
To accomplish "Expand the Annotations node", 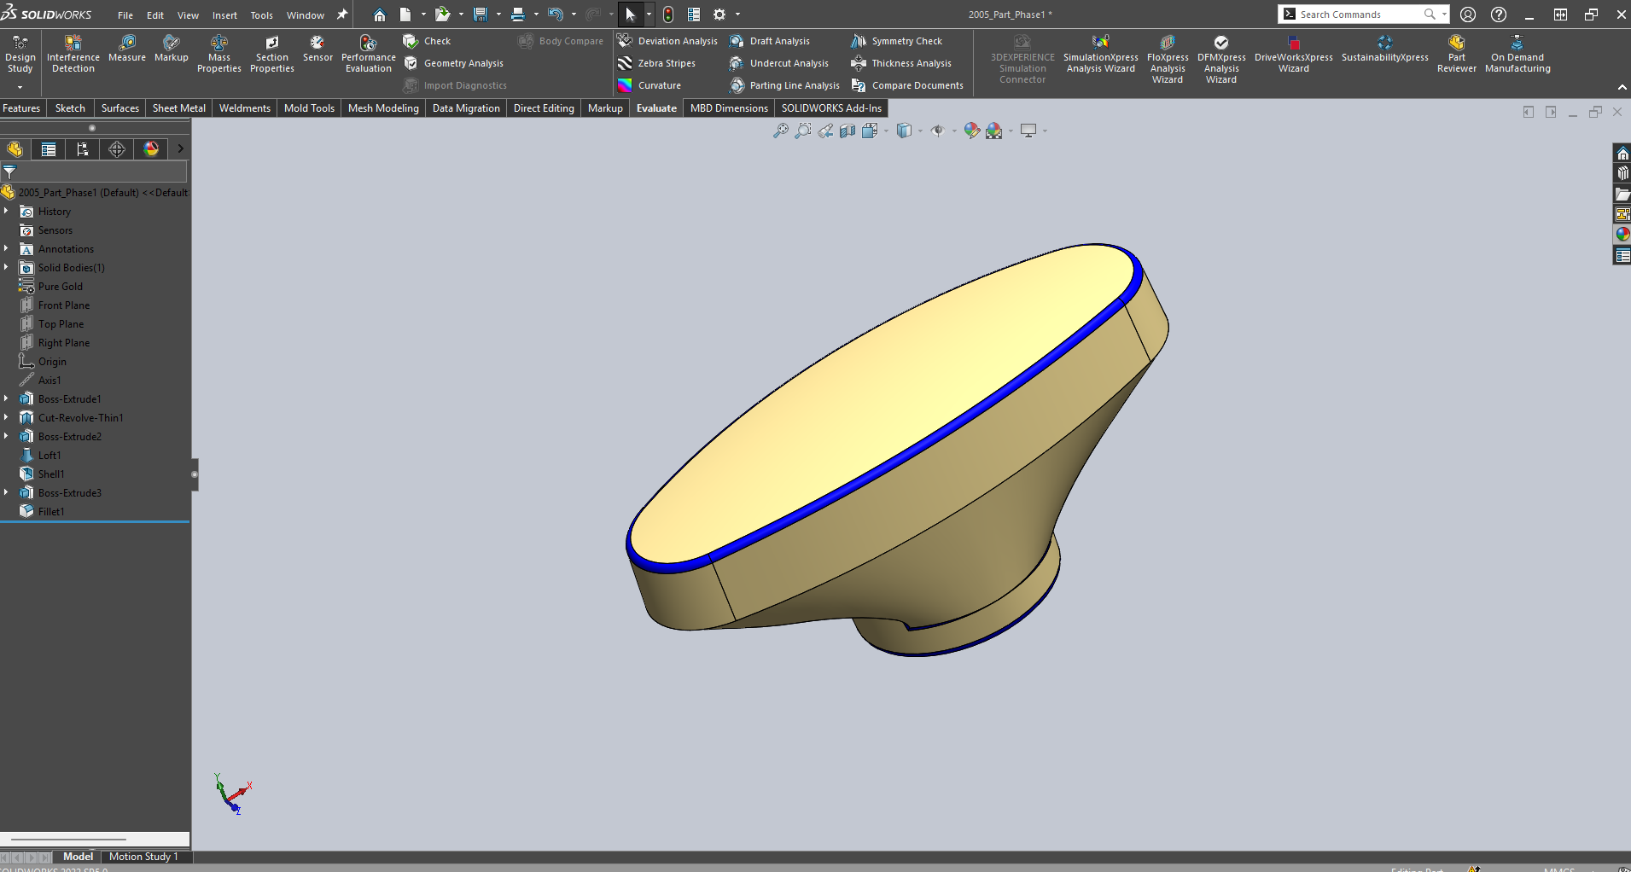I will click(x=6, y=248).
